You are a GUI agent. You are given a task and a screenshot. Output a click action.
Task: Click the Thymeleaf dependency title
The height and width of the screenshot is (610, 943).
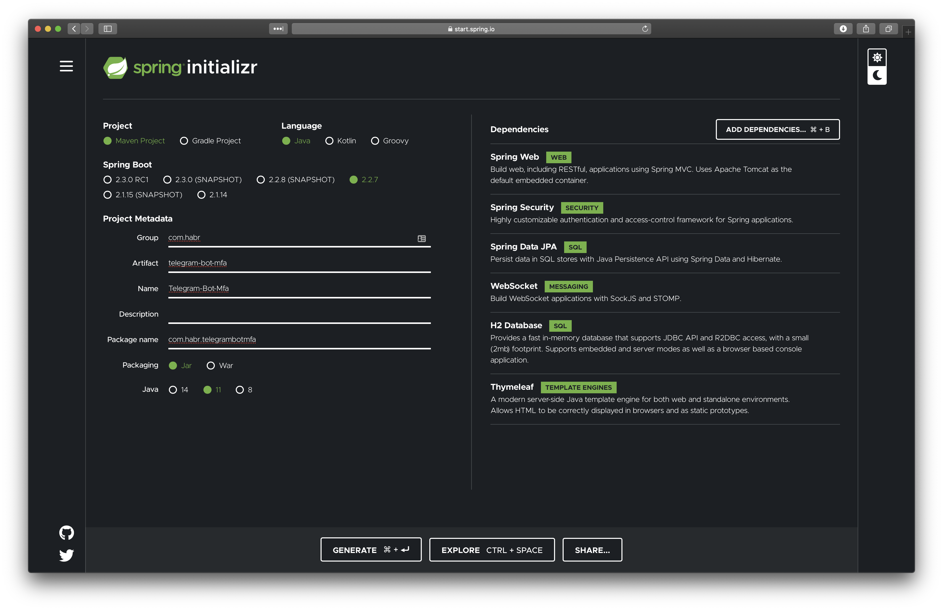tap(512, 387)
